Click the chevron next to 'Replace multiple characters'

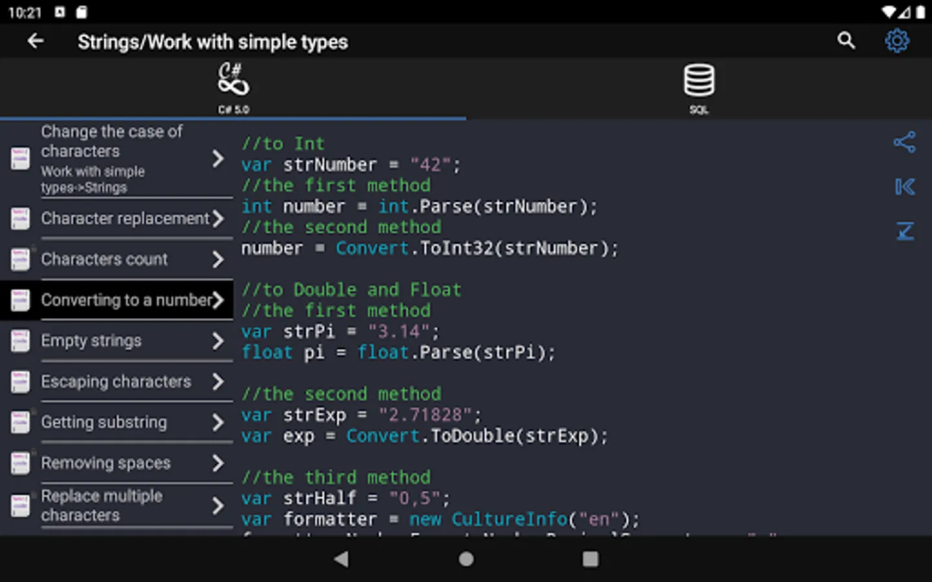point(218,506)
